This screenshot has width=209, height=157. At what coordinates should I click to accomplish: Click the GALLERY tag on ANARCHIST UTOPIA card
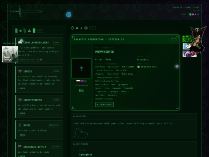[x=56, y=147]
